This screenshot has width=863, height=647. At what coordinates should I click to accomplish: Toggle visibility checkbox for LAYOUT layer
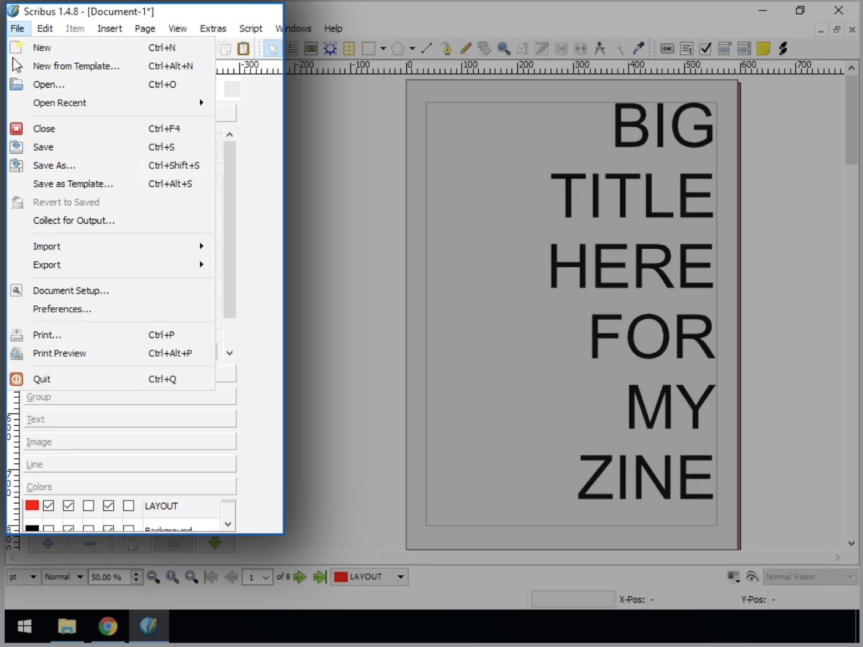click(48, 506)
